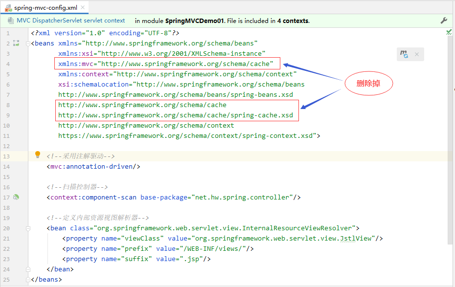Click the XML file icon on the editor tab
The height and width of the screenshot is (287, 455).
coord(8,8)
